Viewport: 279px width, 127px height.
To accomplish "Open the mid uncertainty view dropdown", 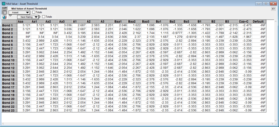I will coord(4,8).
